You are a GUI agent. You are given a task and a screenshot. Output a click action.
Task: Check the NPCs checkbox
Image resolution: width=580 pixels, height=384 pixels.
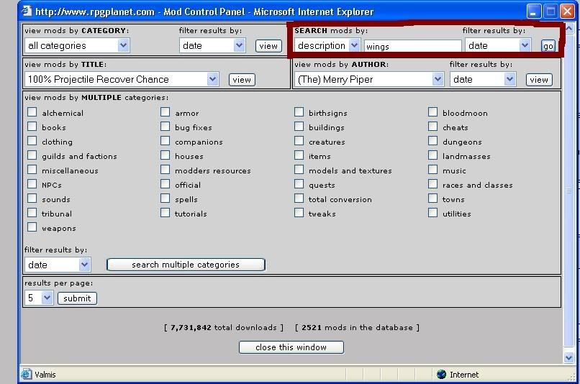(32, 184)
